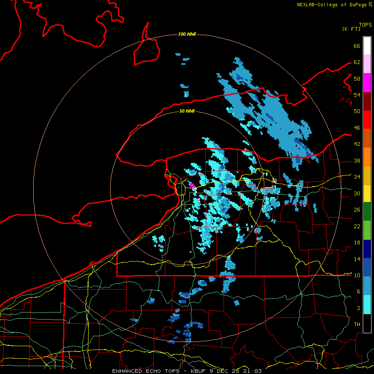Click the '50 NMI' range ring label
374x374 pixels.
coord(187,111)
